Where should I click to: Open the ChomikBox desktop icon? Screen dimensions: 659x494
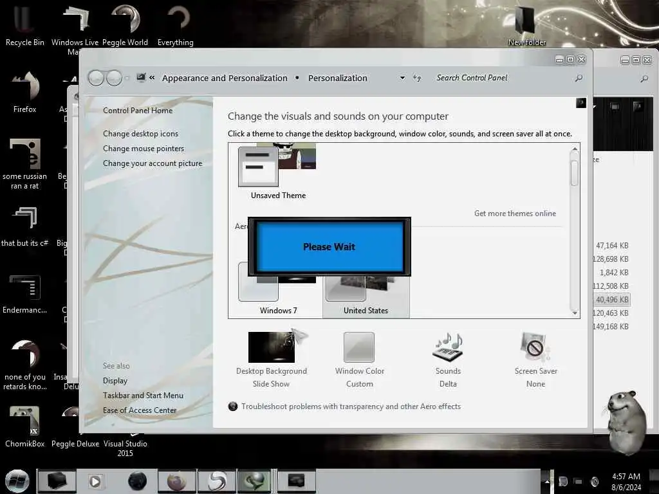(x=25, y=426)
